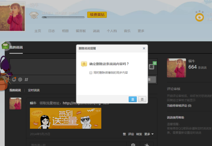Image resolution: width=212 pixels, height=146 pixels.
Task: Click the growth progress bar
Action: coord(63,17)
